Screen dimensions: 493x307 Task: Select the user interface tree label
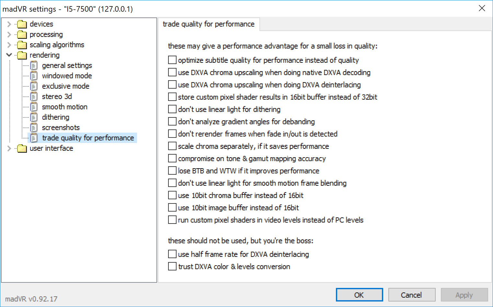[52, 148]
